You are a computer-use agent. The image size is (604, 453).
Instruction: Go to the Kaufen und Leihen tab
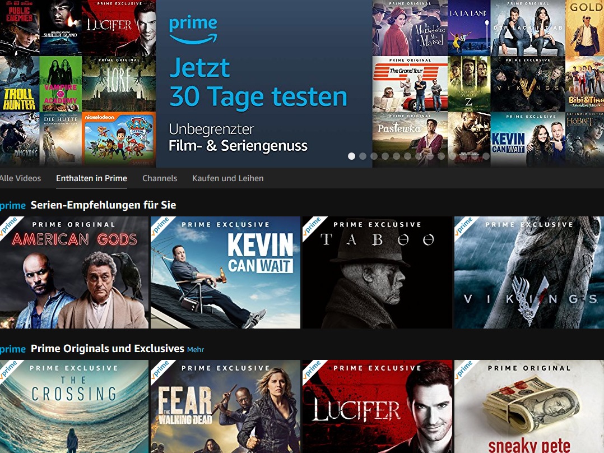[x=227, y=178]
